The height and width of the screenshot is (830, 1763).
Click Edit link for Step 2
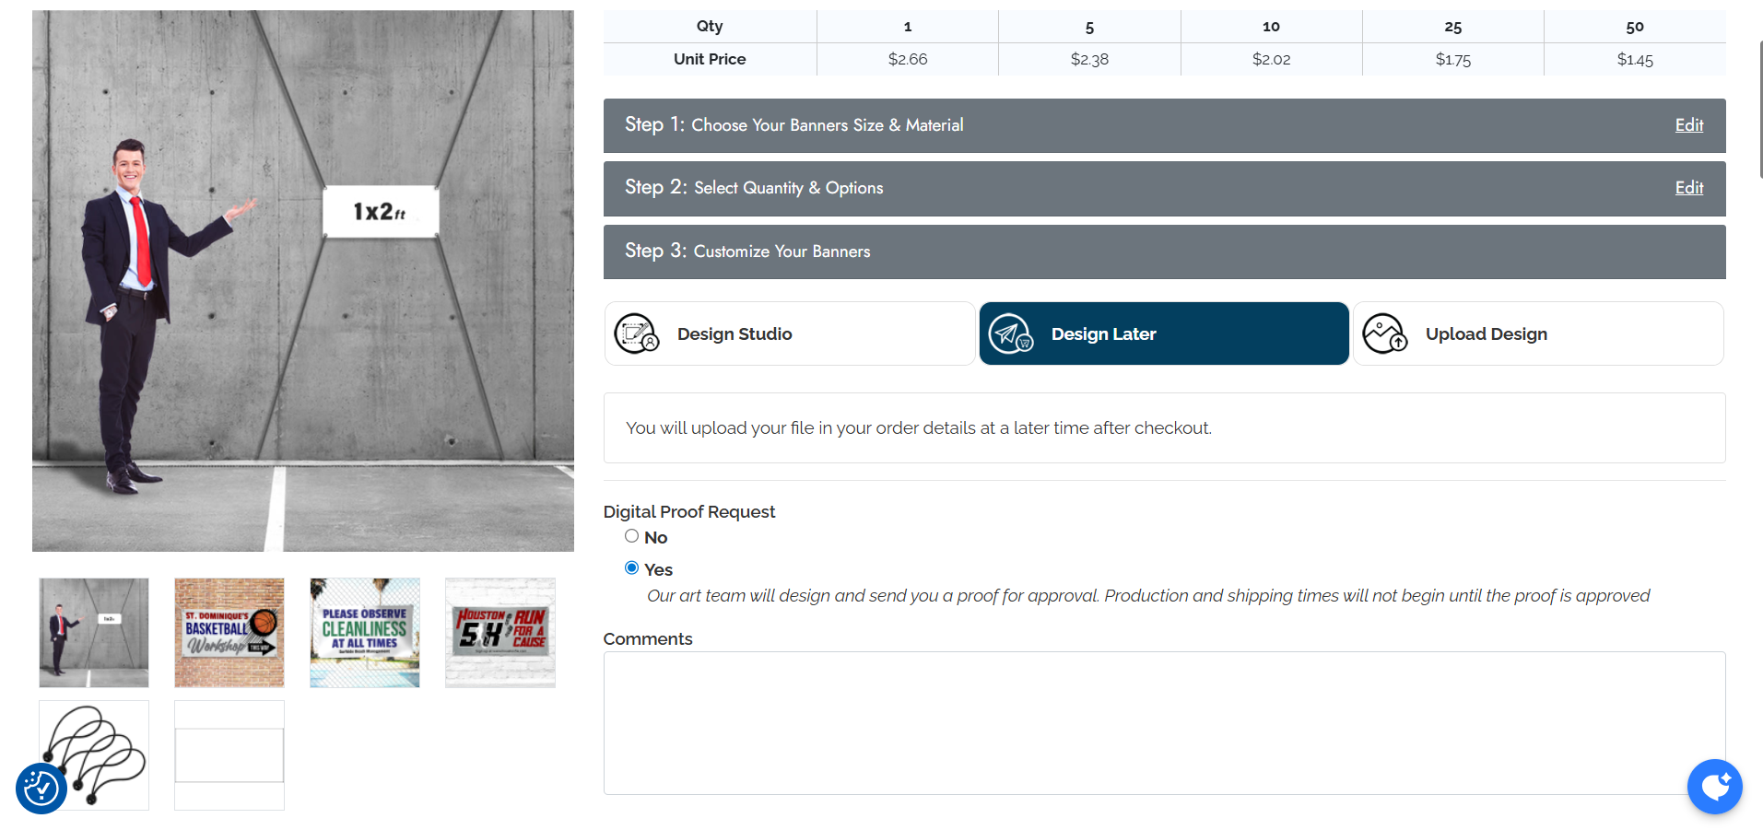tap(1688, 188)
